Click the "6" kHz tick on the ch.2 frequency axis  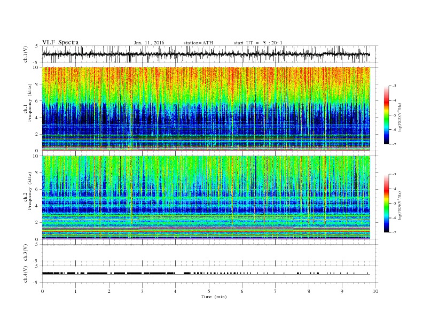[37, 189]
